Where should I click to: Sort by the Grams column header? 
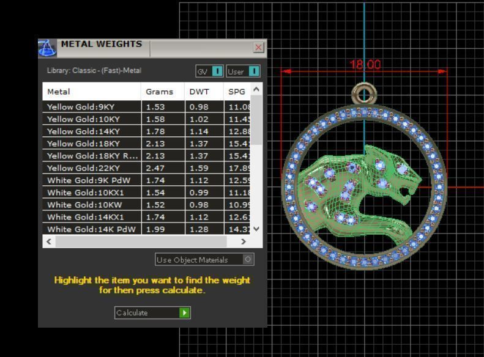pyautogui.click(x=163, y=92)
